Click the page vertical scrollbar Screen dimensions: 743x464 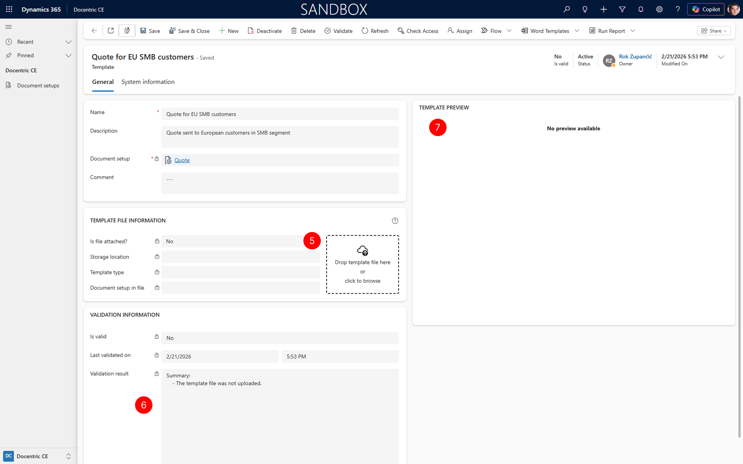click(740, 267)
